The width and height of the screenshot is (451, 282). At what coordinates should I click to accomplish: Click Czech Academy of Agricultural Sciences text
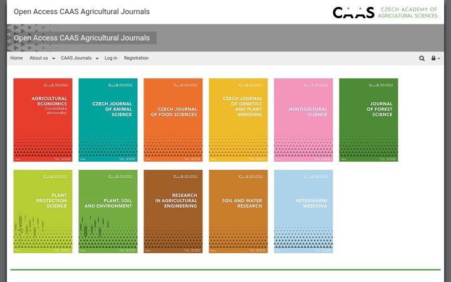pos(408,13)
